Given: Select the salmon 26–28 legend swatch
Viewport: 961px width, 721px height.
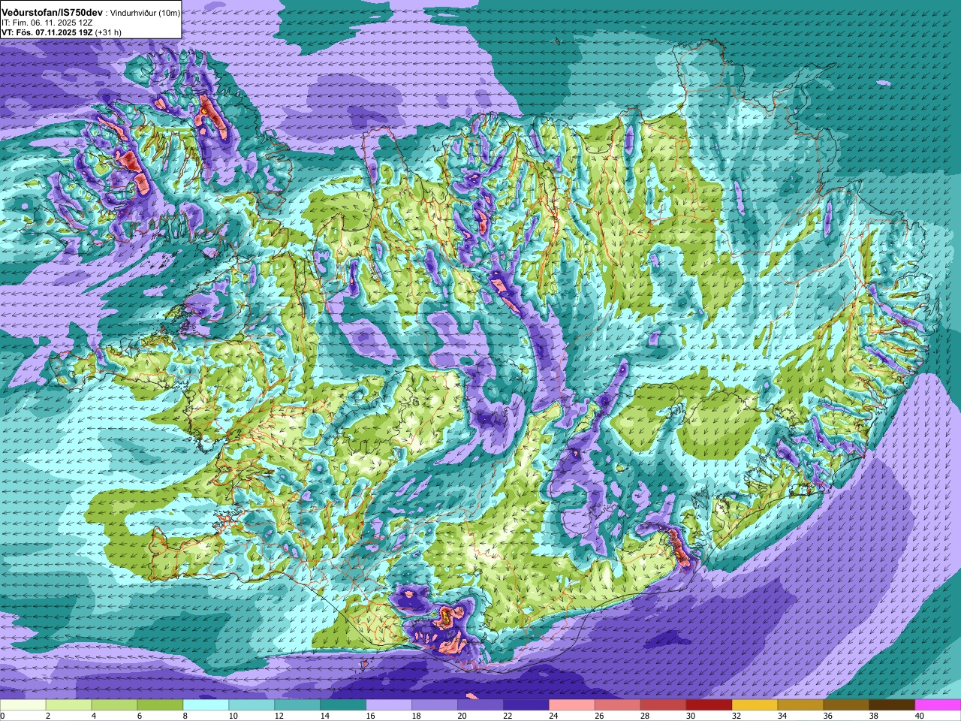Looking at the screenshot, I should 618,705.
